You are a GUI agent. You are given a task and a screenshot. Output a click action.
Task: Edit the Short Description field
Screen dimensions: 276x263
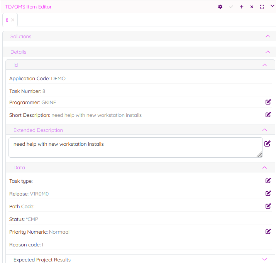(268, 115)
